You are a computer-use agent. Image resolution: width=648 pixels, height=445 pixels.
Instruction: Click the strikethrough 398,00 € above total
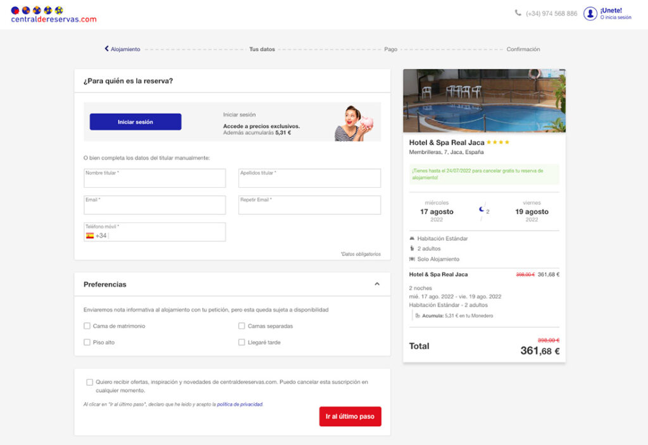tap(549, 340)
